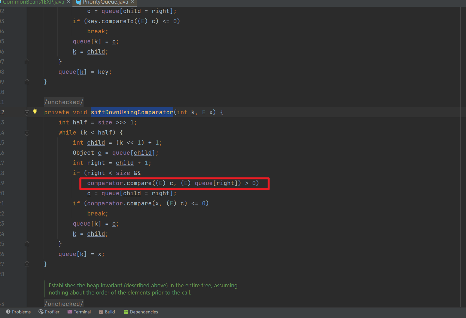Viewport: 466px width, 318px height.
Task: Click the 'int right = child + 1;' line
Action: point(112,163)
